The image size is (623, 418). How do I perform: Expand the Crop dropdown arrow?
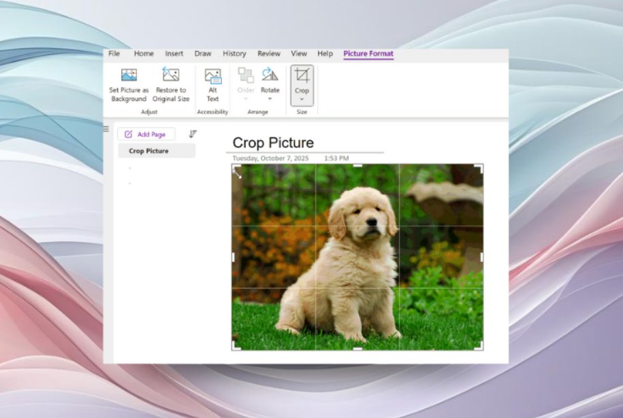click(x=302, y=99)
